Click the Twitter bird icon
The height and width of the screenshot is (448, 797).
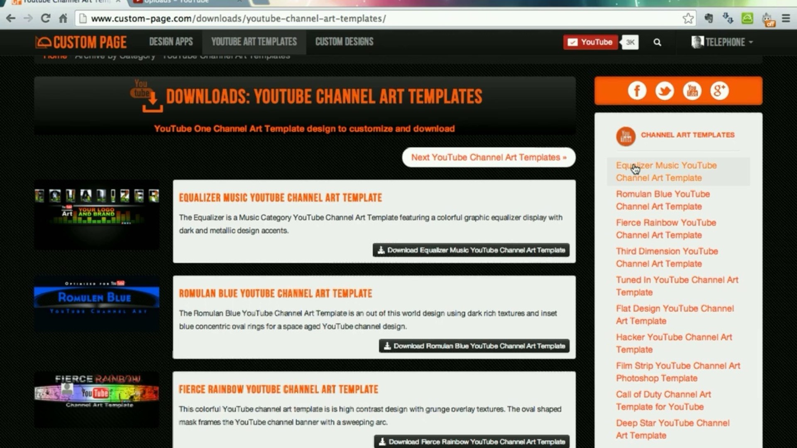[x=664, y=90]
